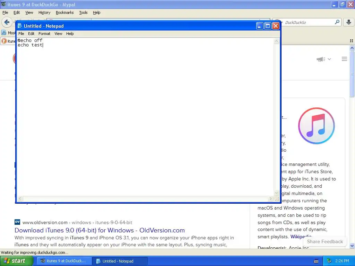Click the Notepad resize grip corner

(277, 199)
